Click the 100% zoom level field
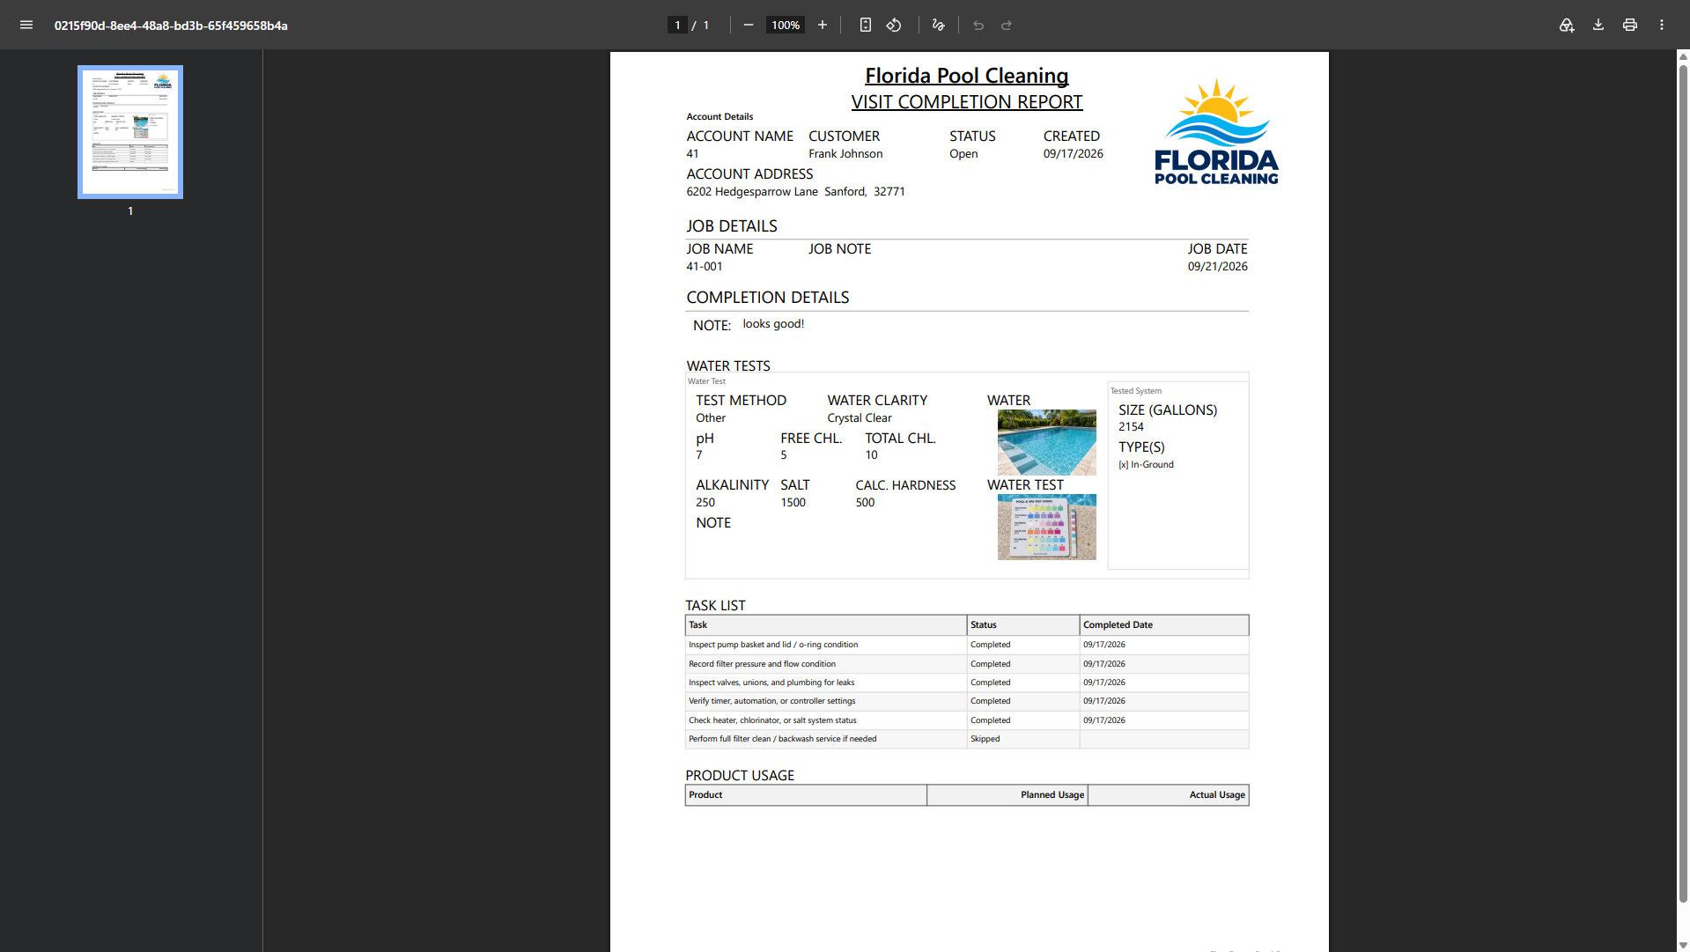 point(786,25)
